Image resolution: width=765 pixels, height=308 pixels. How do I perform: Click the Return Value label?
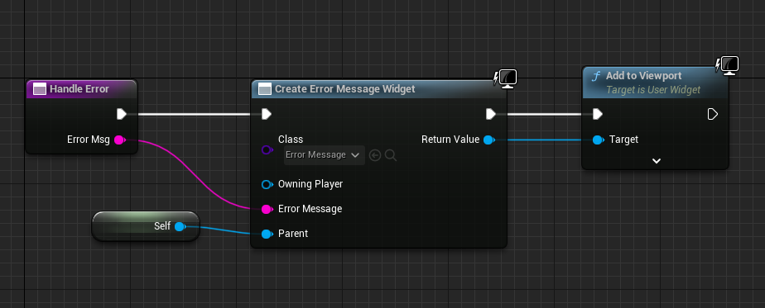(x=450, y=140)
